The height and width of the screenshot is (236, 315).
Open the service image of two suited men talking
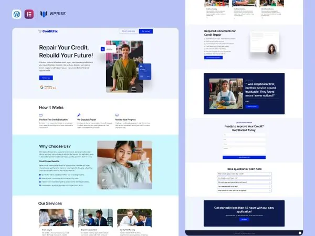[x=134, y=218]
